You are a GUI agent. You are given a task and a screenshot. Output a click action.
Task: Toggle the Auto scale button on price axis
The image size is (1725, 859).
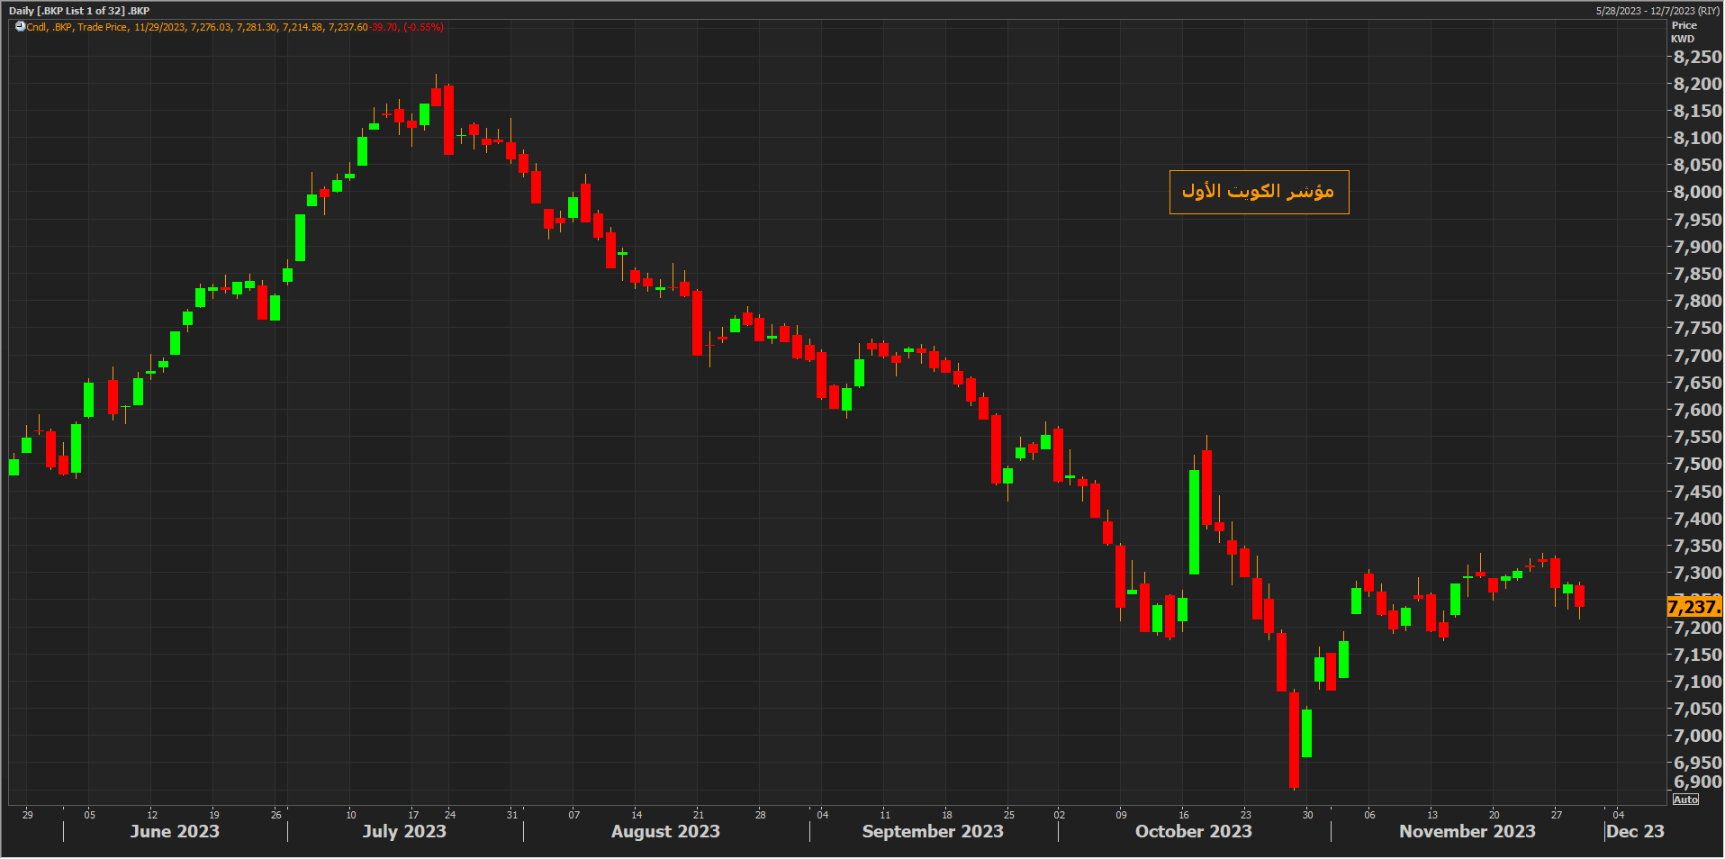coord(1684,800)
